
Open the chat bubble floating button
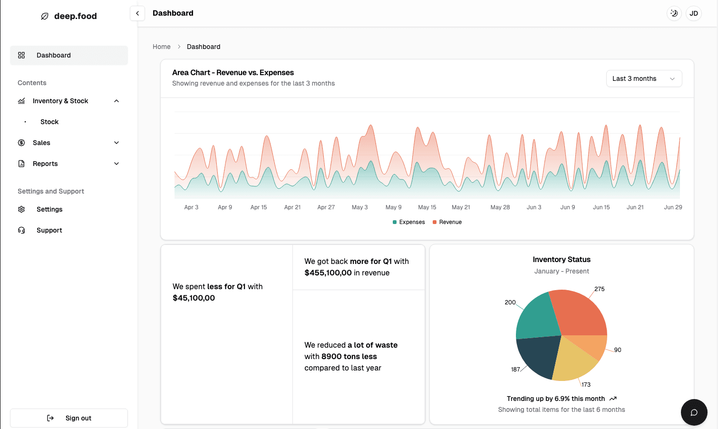click(694, 412)
